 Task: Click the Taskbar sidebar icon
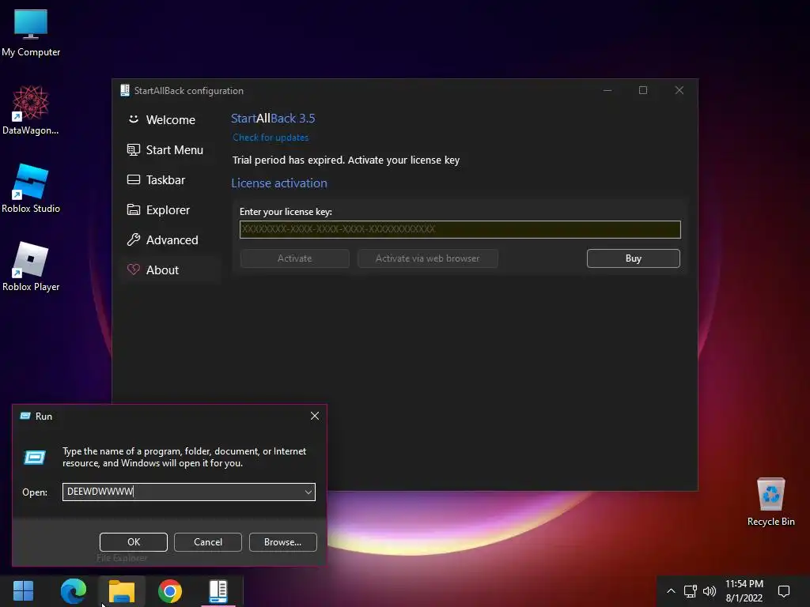tap(133, 179)
